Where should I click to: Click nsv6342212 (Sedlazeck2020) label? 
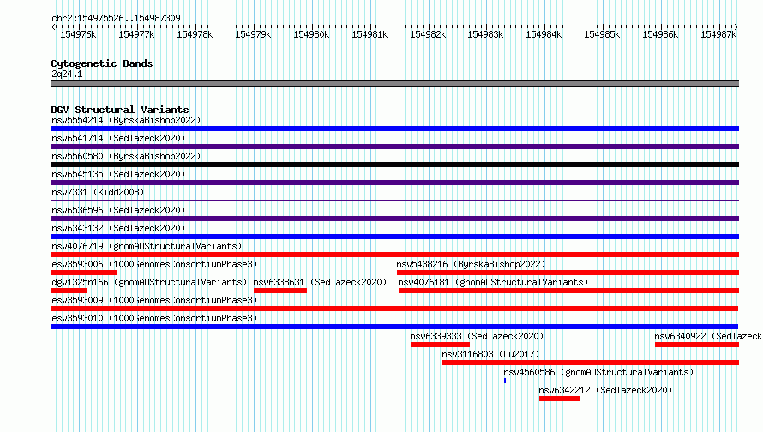(605, 390)
